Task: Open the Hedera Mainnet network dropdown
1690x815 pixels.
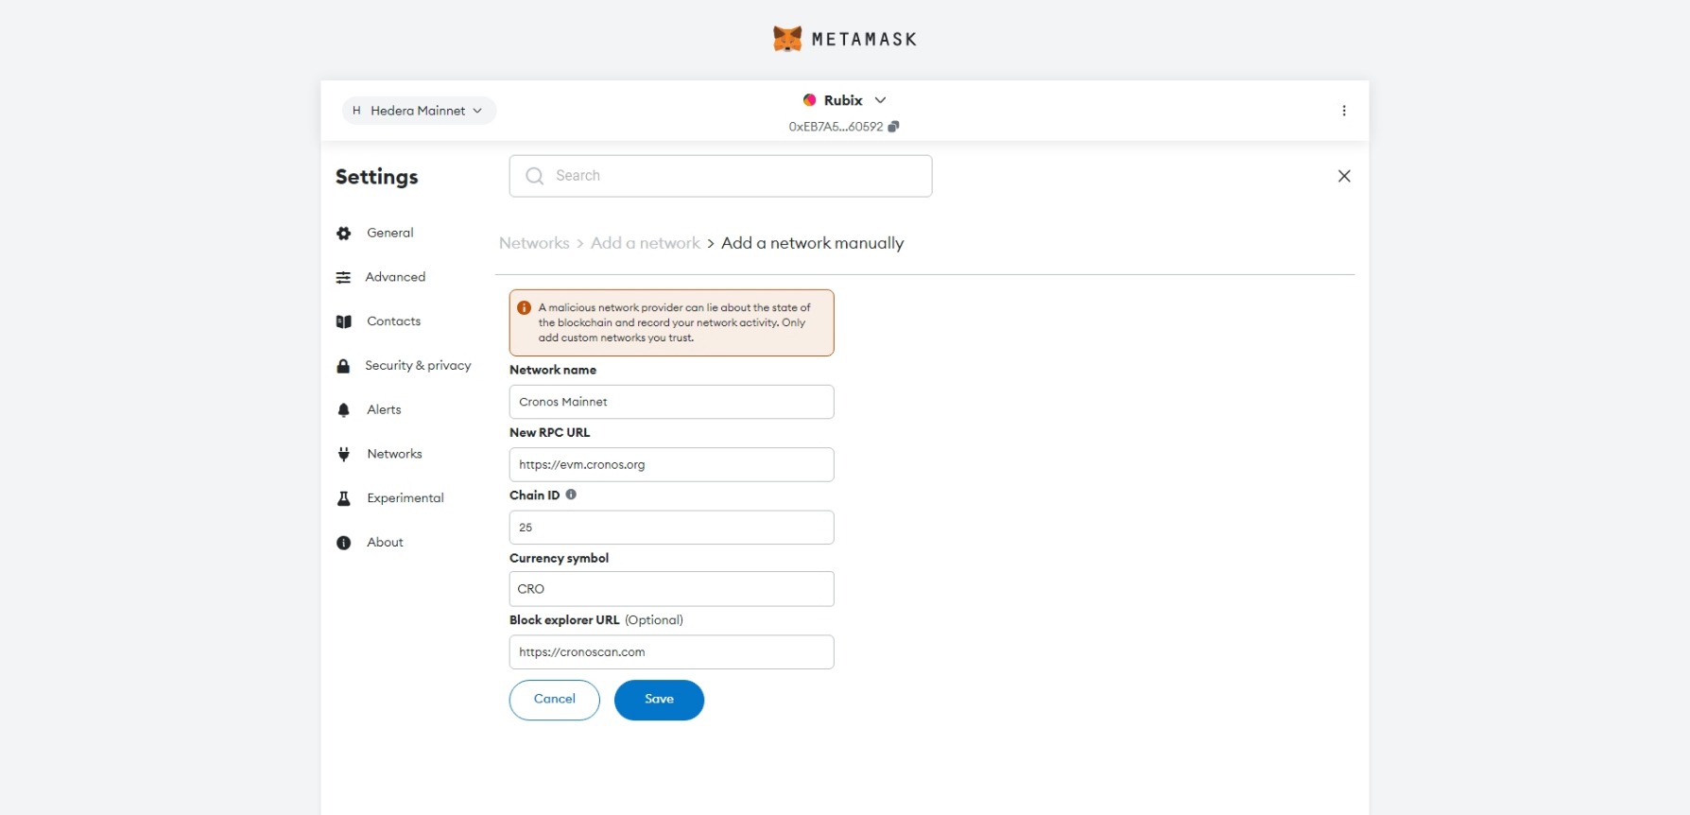Action: click(x=419, y=111)
